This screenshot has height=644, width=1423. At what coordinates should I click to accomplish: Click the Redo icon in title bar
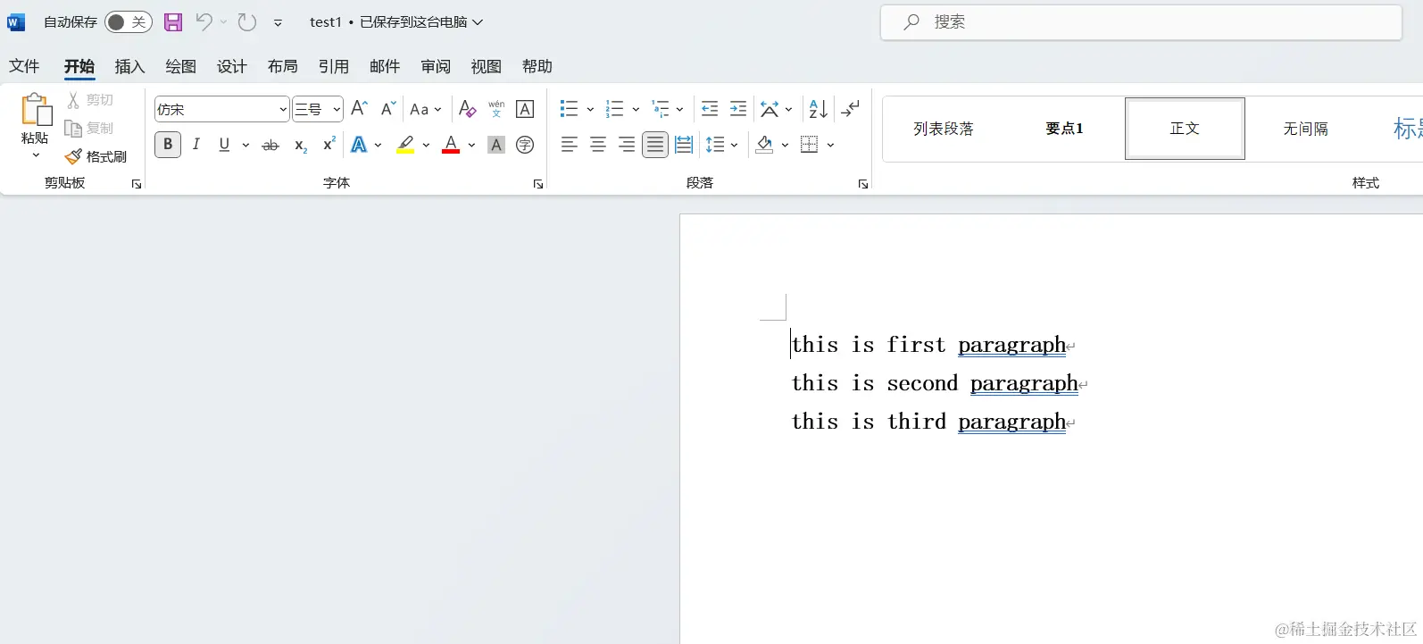[247, 22]
